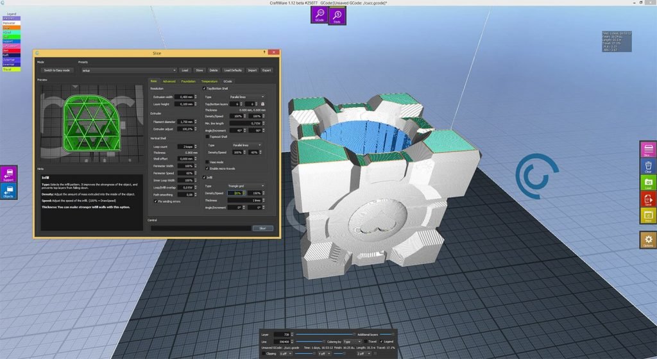This screenshot has width=657, height=359.
Task: Click the CraftWare app icon in title bar
Action: tap(3, 3)
